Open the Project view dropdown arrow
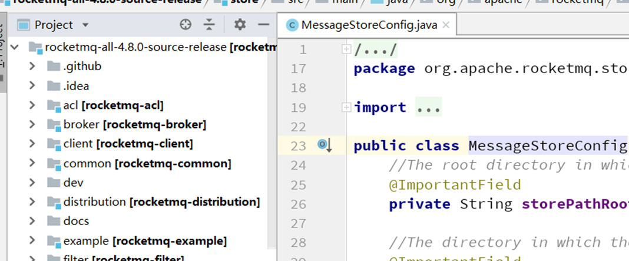 tap(85, 25)
